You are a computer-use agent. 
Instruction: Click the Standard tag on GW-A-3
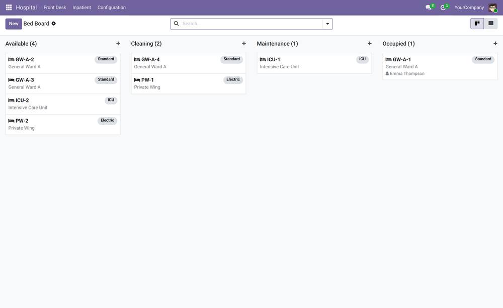point(106,80)
